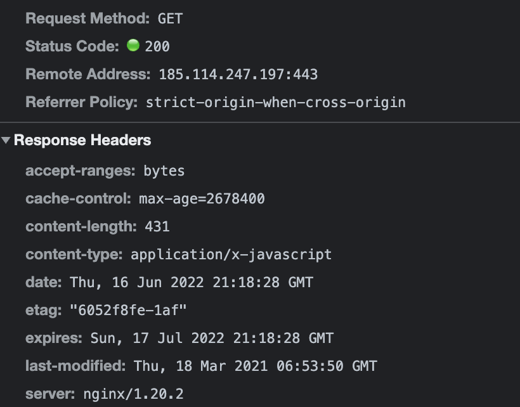Click the green status code indicator dot

133,46
